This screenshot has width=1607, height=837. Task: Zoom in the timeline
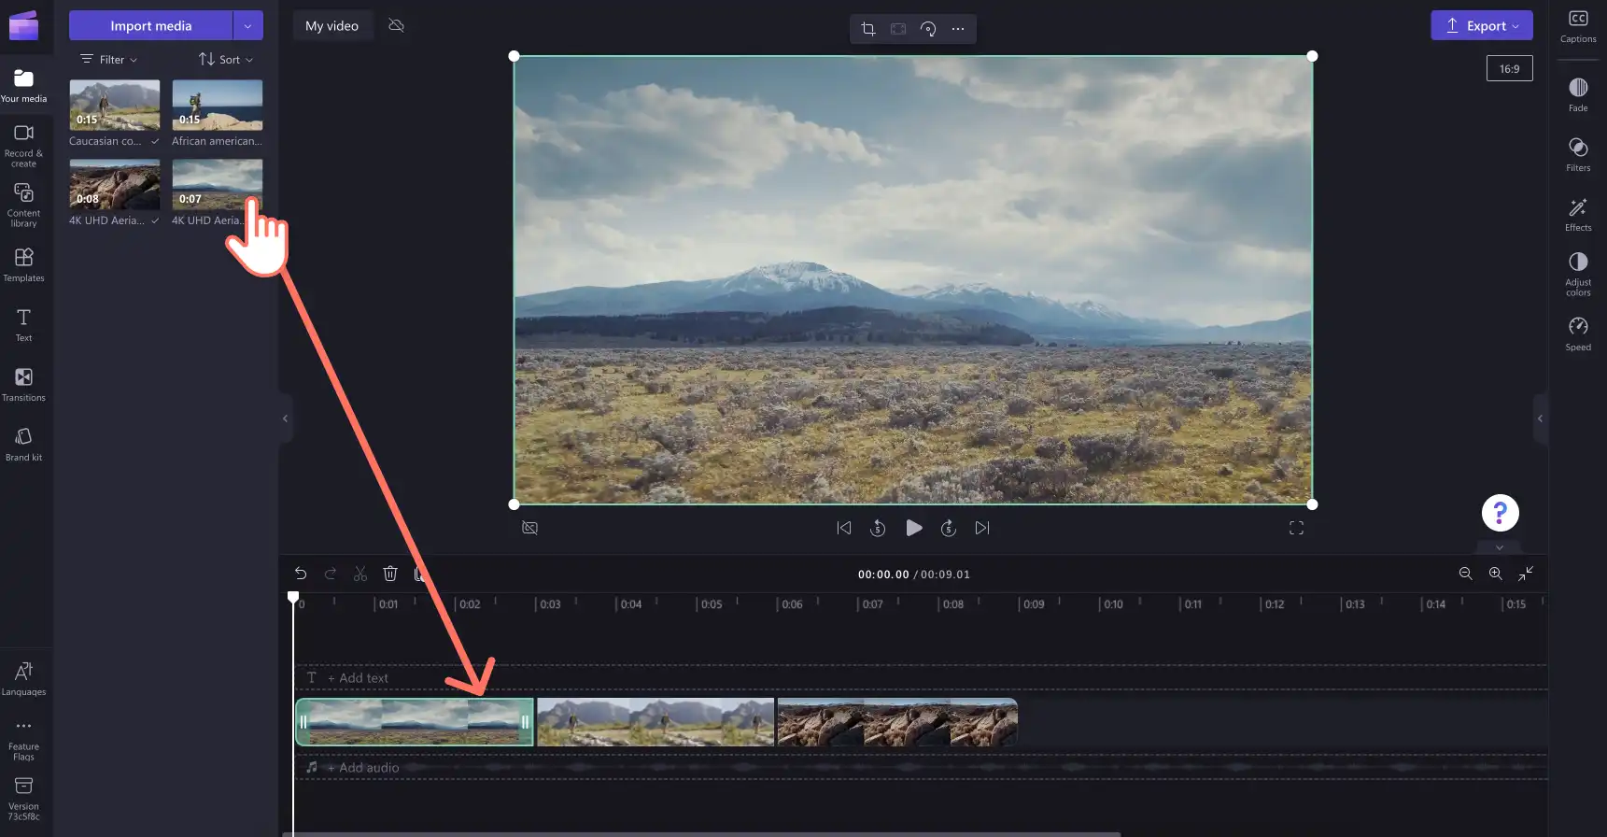coord(1495,574)
